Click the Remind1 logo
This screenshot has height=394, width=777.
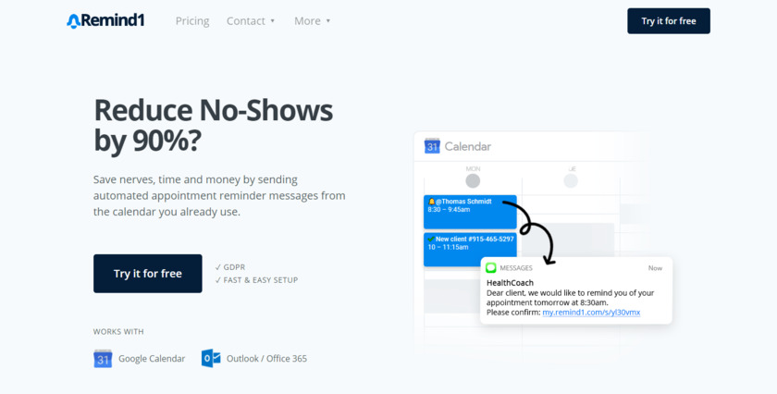point(105,21)
